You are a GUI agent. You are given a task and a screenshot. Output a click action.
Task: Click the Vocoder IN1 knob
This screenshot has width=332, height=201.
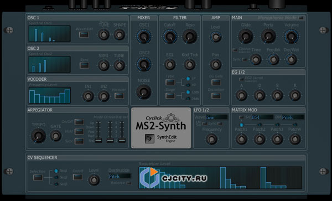pyautogui.click(x=88, y=96)
